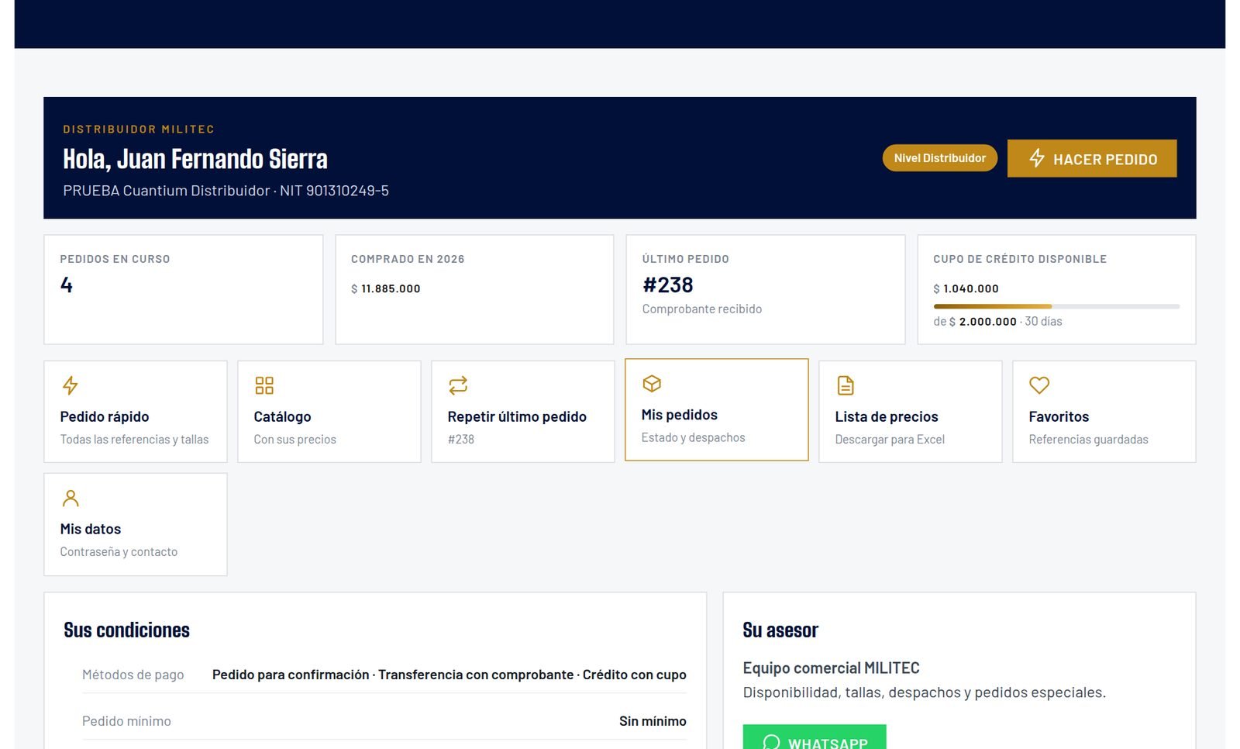Image resolution: width=1240 pixels, height=749 pixels.
Task: Click 'Comprobante recibido' status text
Action: pos(702,309)
